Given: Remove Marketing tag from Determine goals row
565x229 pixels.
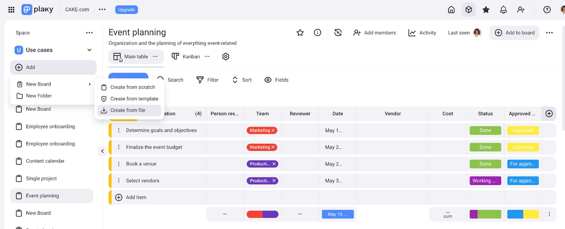Looking at the screenshot, I should click(x=273, y=130).
